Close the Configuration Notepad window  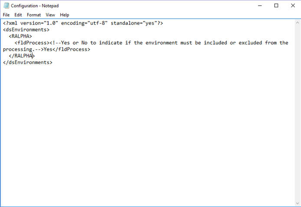293,6
